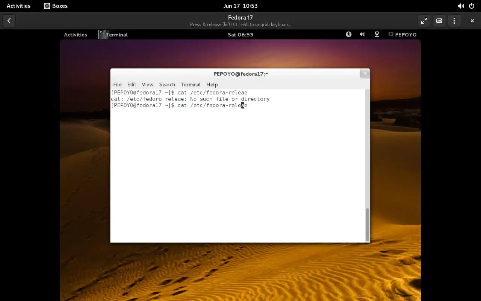Go back to the Boxes overview

coord(9,21)
